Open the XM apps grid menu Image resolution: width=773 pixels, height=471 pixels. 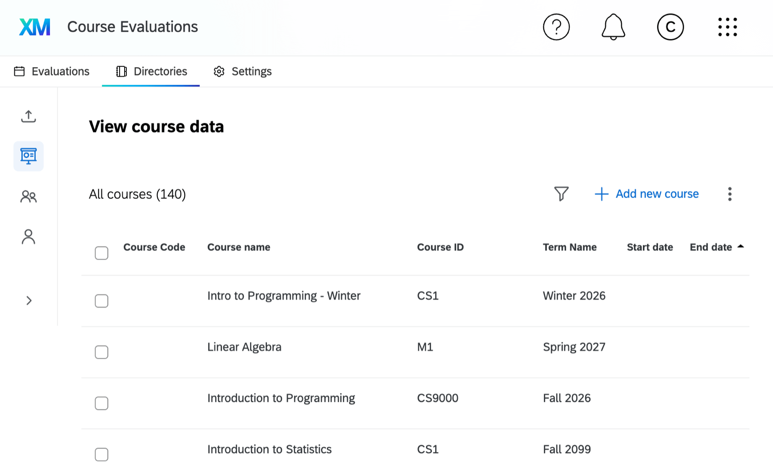click(x=728, y=27)
